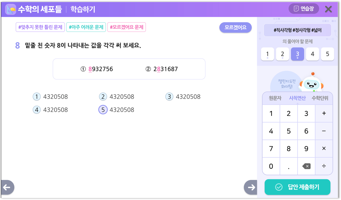
Task: Click the math app logo icon
Action: tap(11, 9)
